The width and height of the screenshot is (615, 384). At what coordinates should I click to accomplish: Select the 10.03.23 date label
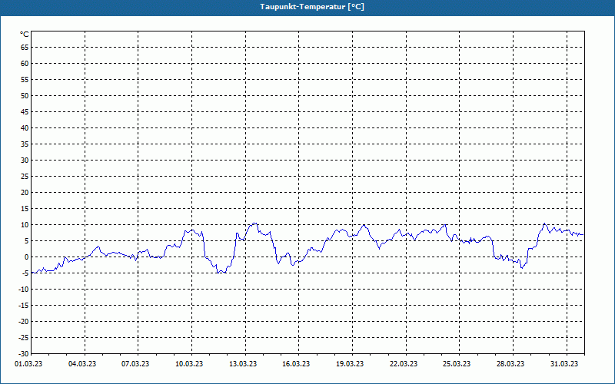pos(189,363)
